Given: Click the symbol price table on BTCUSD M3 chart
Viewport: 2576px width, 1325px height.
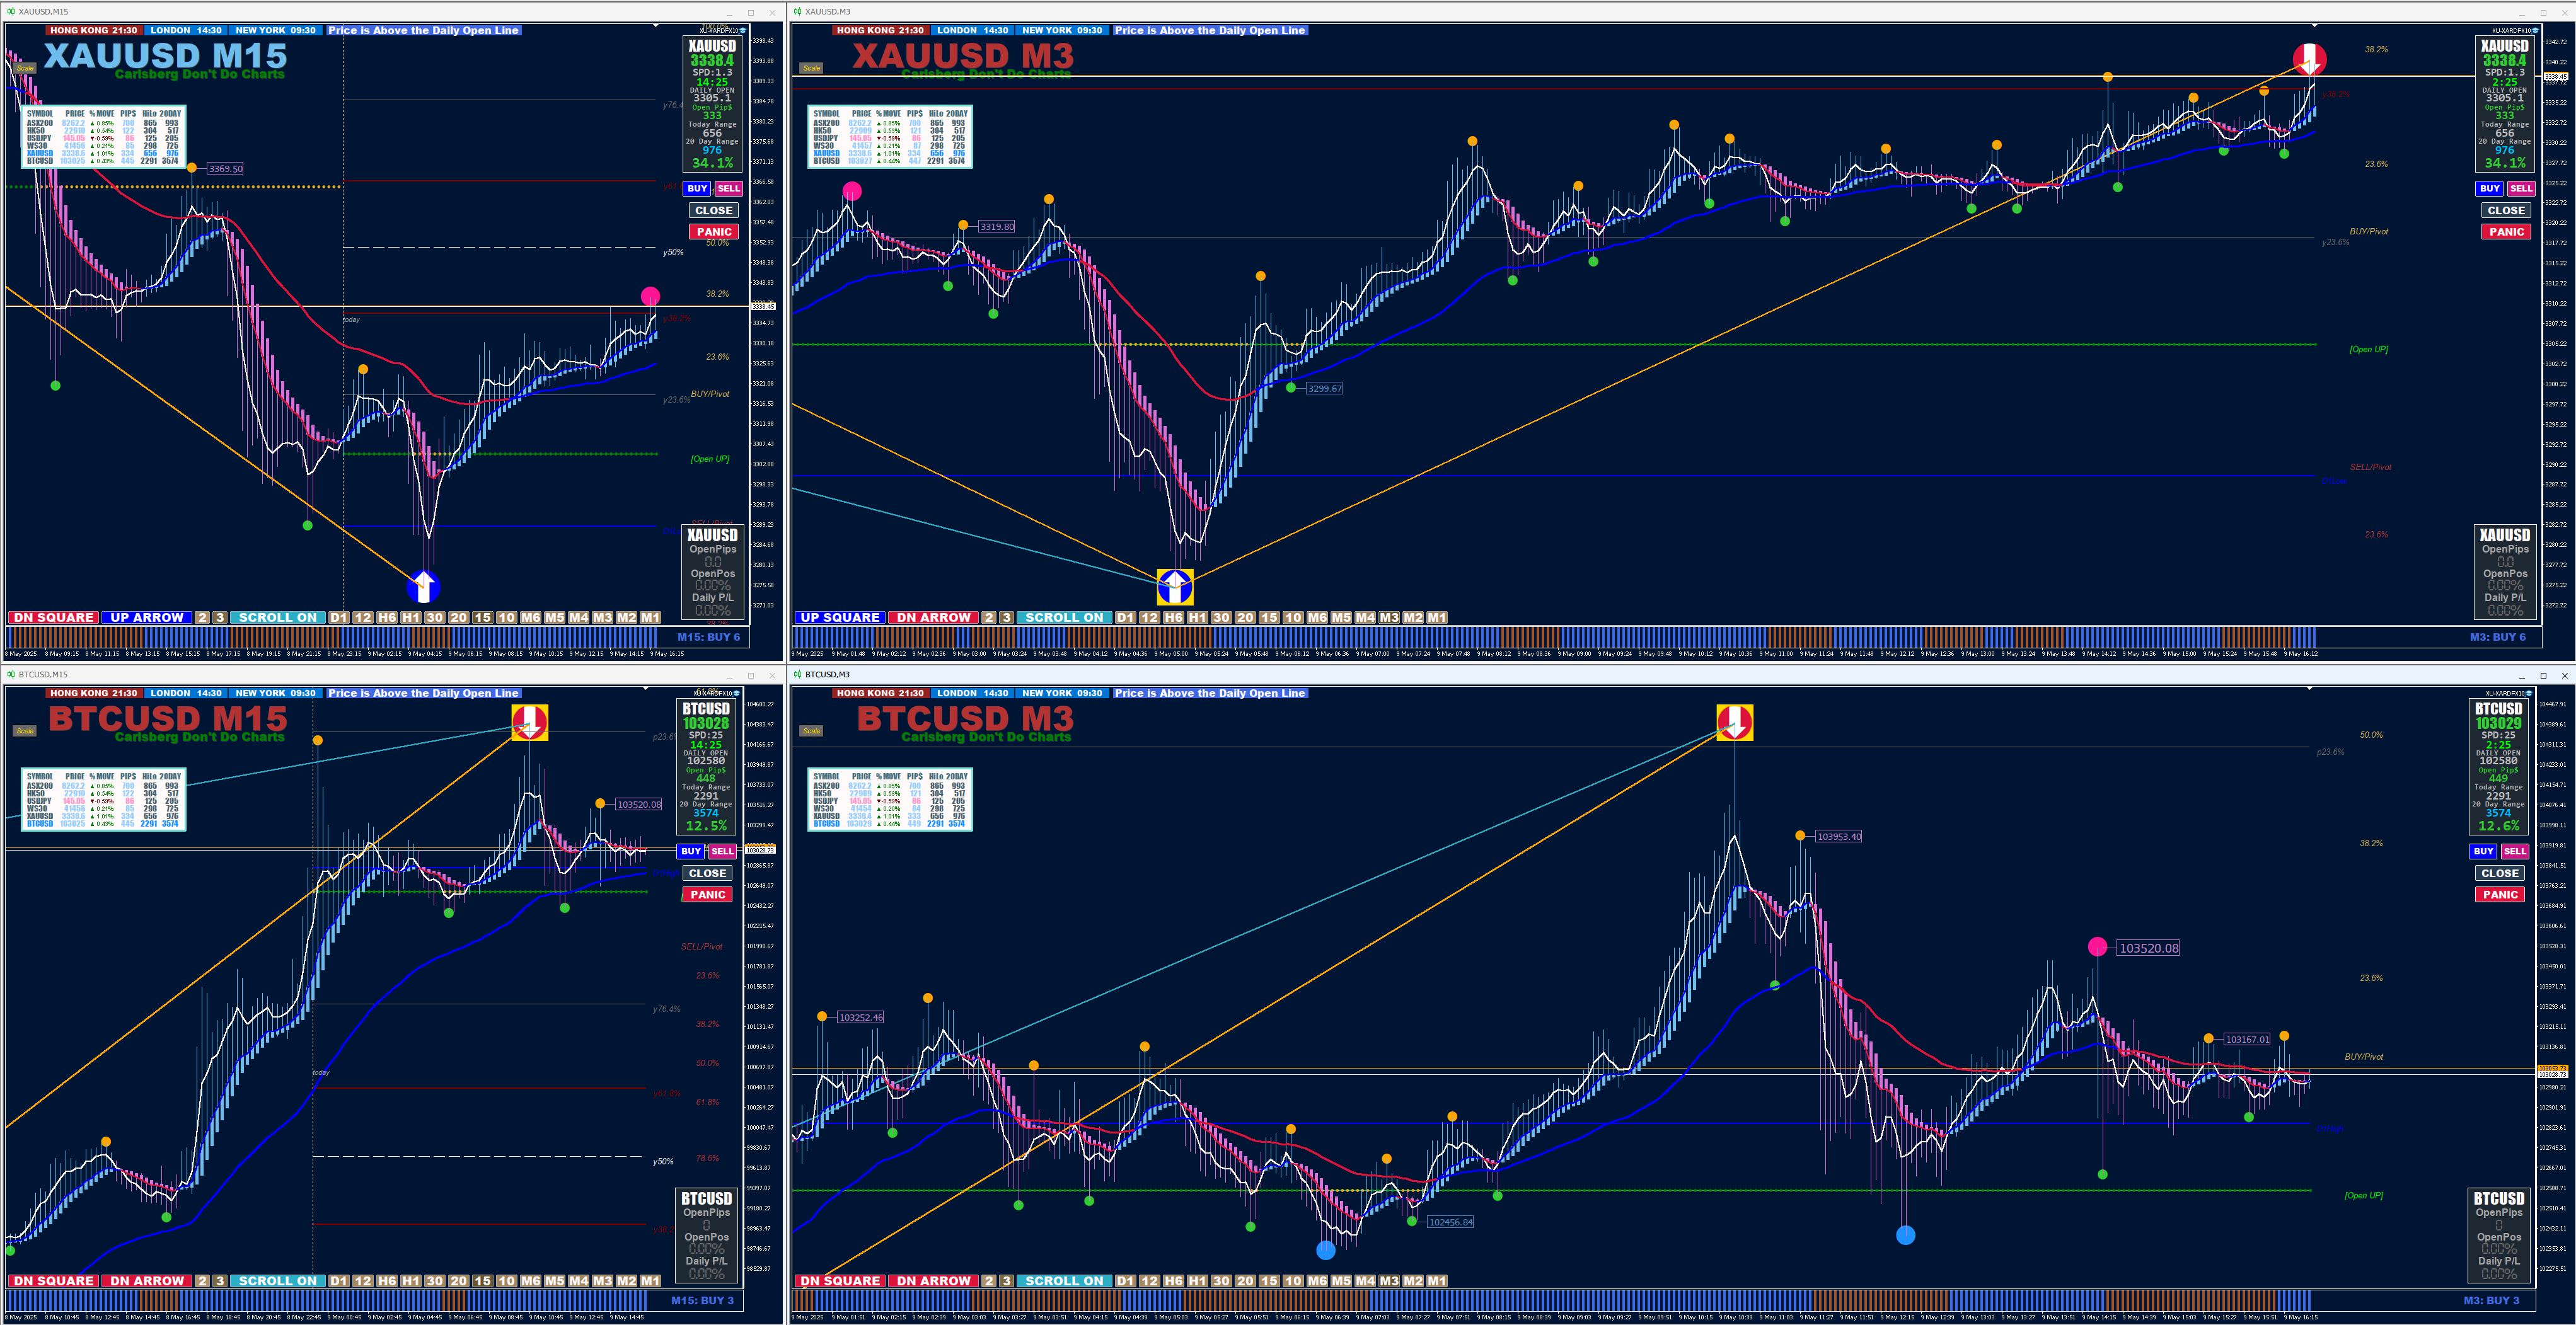Looking at the screenshot, I should (890, 800).
